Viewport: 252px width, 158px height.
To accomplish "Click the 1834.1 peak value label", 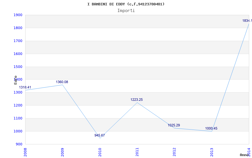I will (x=247, y=21).
